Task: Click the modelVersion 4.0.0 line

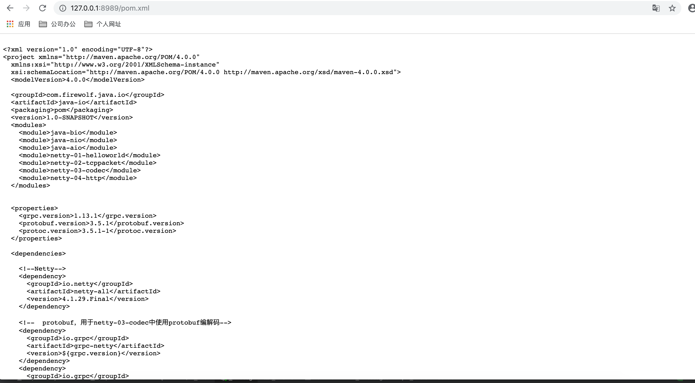Action: [78, 80]
